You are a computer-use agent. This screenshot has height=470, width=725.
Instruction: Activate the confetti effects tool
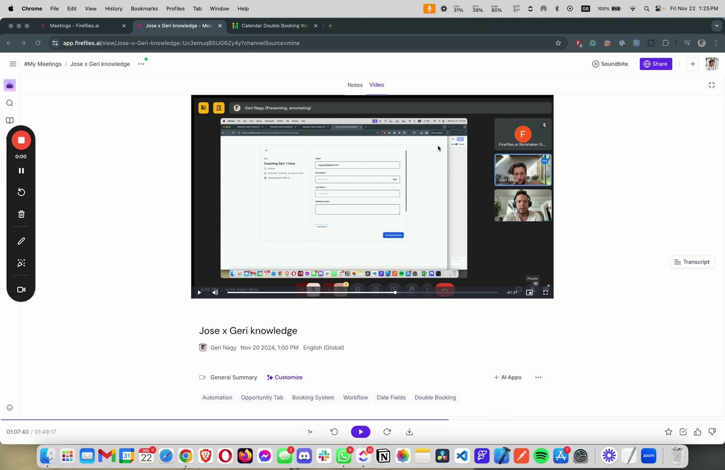[21, 263]
